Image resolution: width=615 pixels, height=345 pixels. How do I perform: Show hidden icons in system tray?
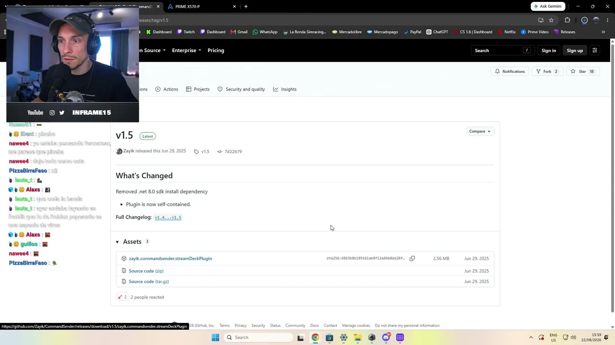[531, 337]
